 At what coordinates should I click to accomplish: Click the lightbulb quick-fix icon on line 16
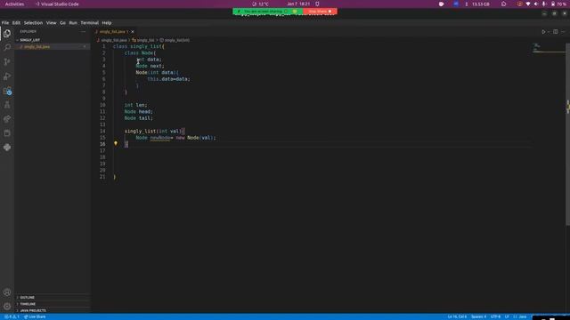tap(116, 143)
